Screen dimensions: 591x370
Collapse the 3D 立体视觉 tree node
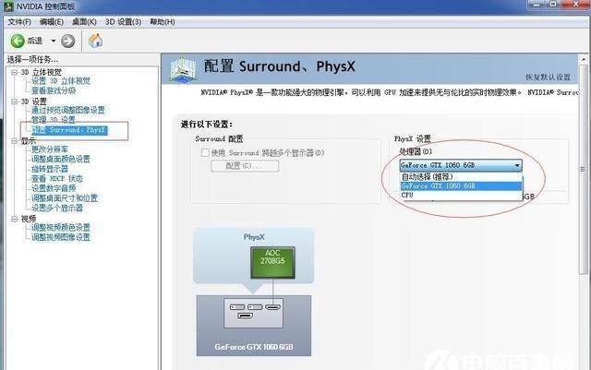tap(15, 72)
